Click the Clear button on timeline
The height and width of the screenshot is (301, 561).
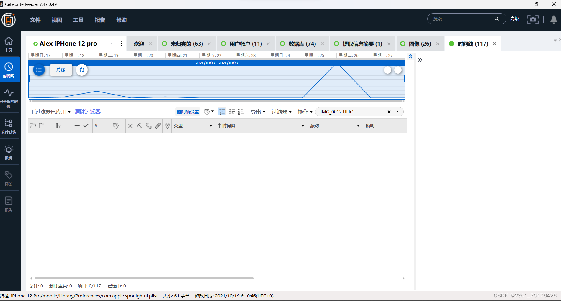tap(61, 70)
